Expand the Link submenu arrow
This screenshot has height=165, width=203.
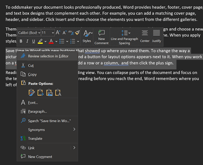74,148
